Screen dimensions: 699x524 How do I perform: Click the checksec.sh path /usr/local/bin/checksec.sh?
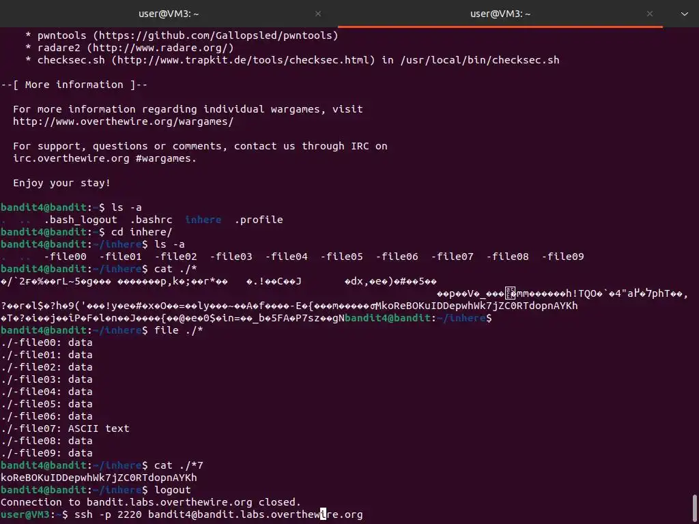coord(480,60)
